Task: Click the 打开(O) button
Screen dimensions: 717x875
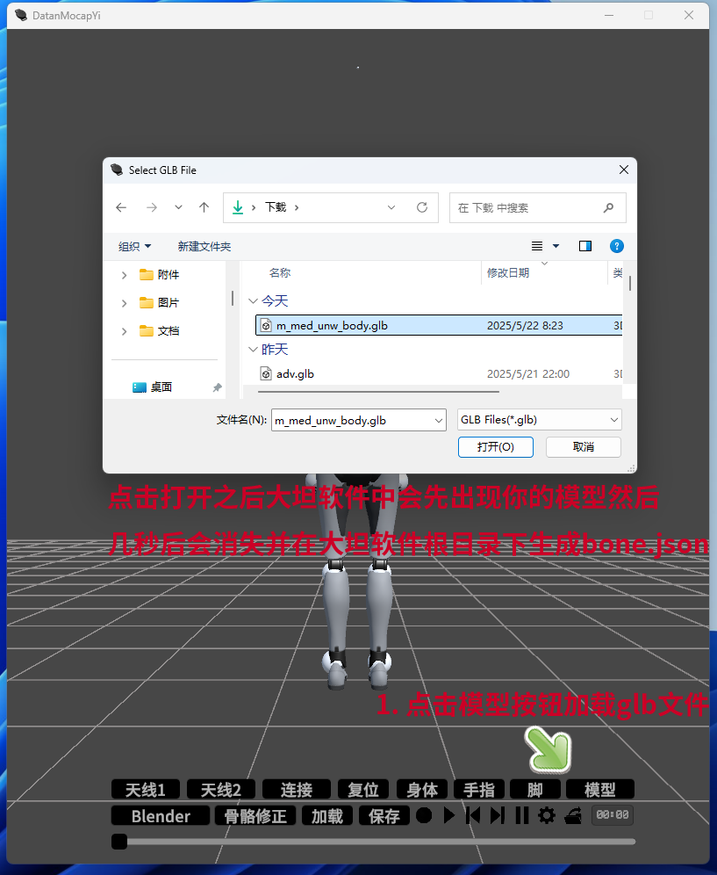Action: (x=495, y=447)
